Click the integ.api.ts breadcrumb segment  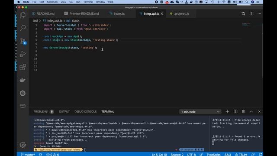click(55, 21)
